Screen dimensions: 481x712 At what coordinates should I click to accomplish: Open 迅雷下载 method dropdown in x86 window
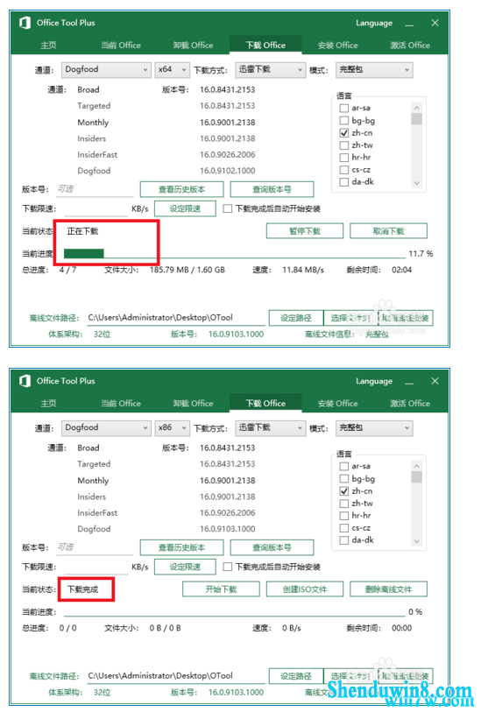pyautogui.click(x=270, y=427)
